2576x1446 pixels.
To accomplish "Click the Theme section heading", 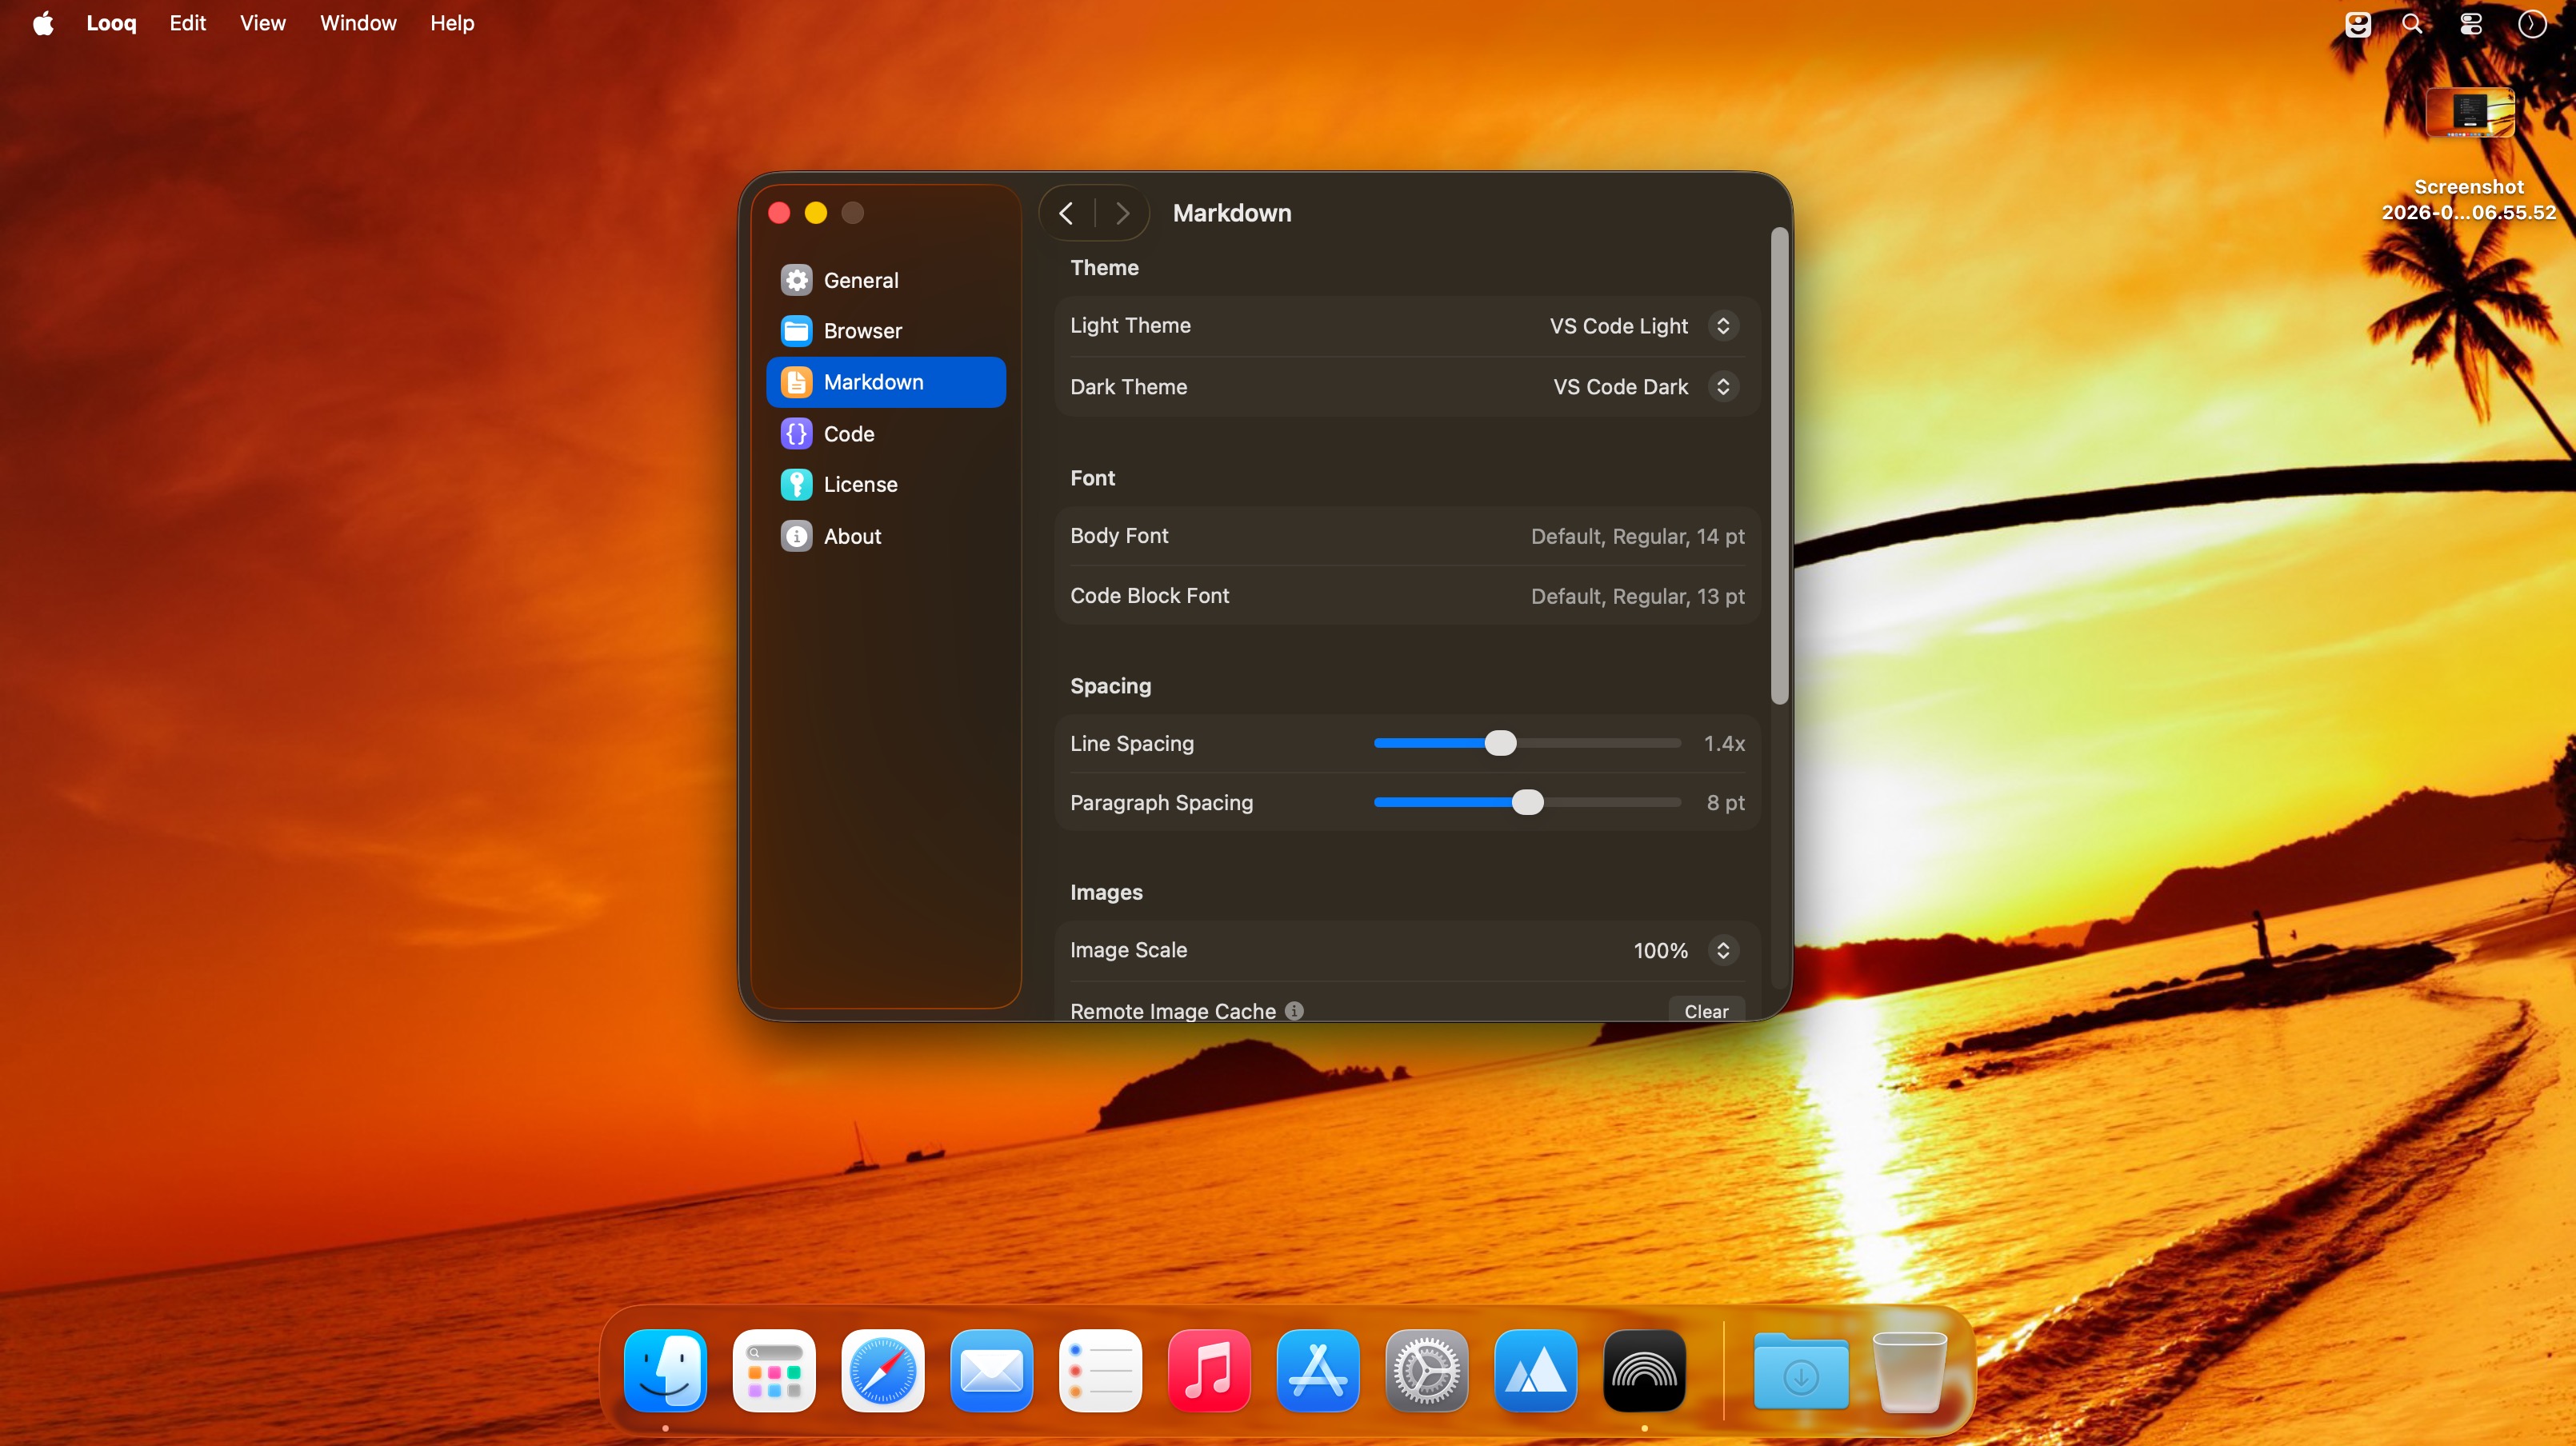I will tap(1104, 267).
